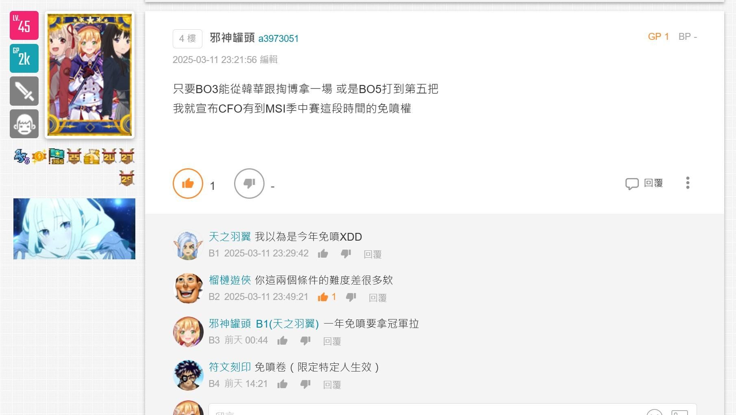Click the 4 樓 floor number badge
This screenshot has width=736, height=415.
[x=187, y=39]
